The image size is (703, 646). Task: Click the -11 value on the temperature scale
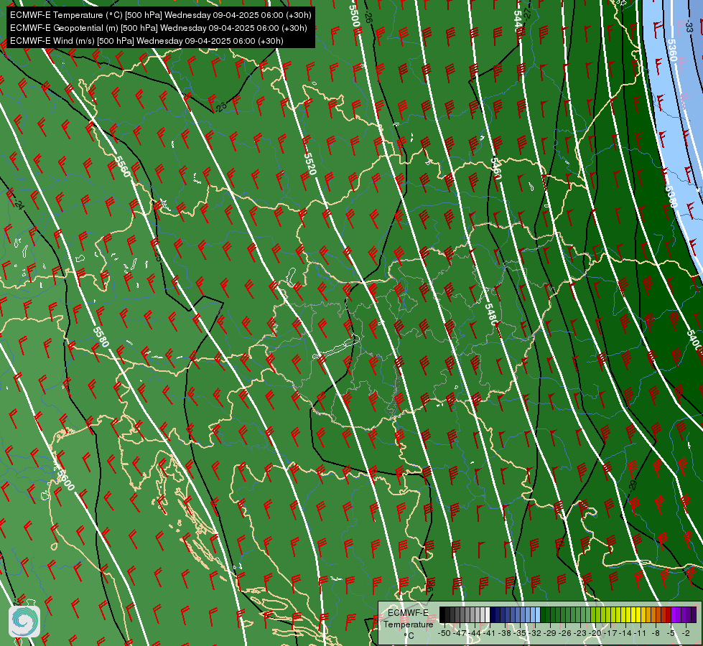tap(641, 633)
